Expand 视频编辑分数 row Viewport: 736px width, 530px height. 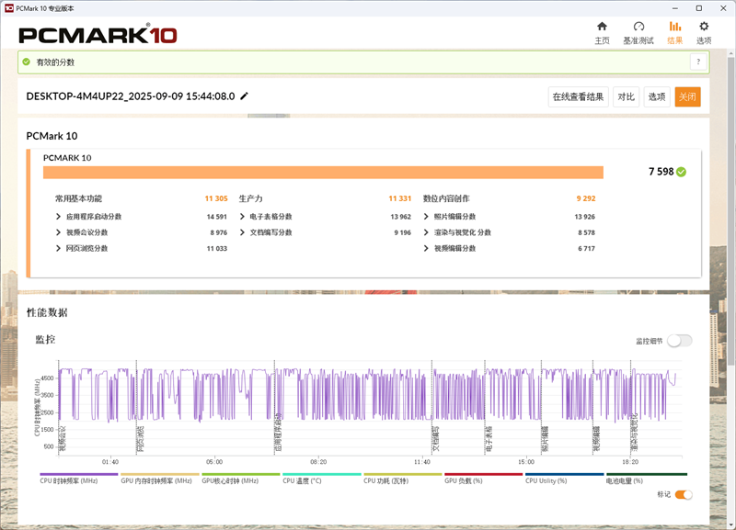(x=426, y=248)
